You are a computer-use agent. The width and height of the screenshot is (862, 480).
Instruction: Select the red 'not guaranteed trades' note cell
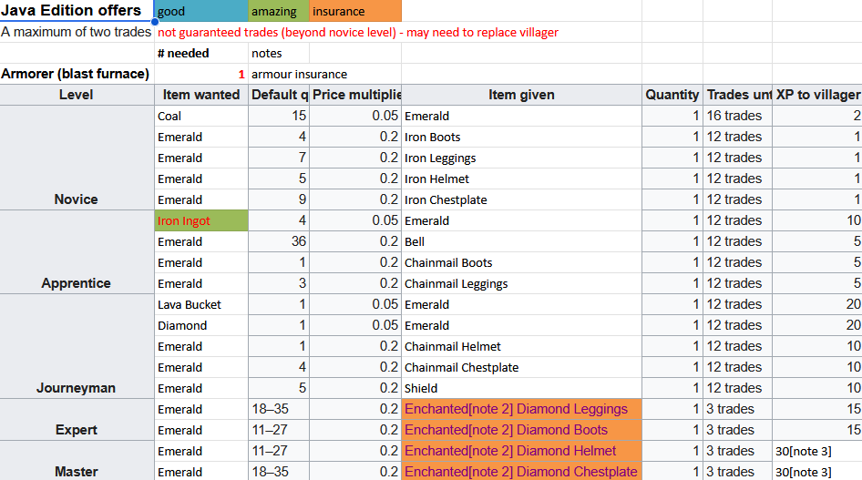click(x=358, y=33)
